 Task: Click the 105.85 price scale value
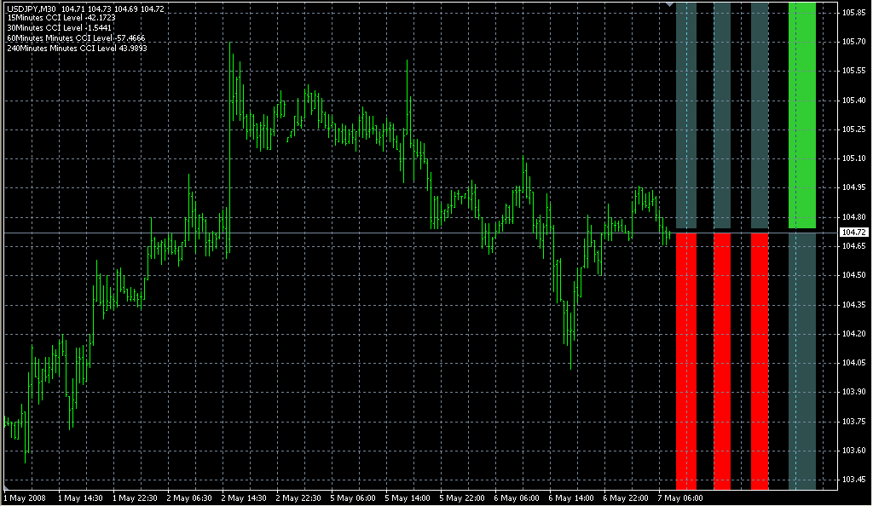point(854,12)
